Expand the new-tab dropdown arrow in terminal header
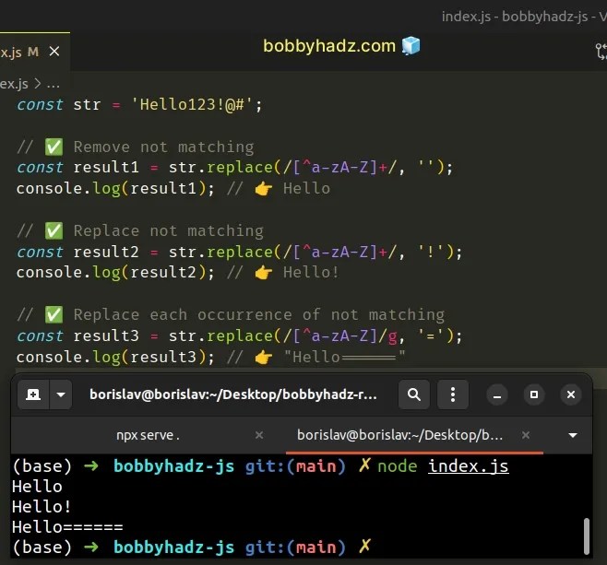Viewport: 607px width, 565px height. (61, 394)
